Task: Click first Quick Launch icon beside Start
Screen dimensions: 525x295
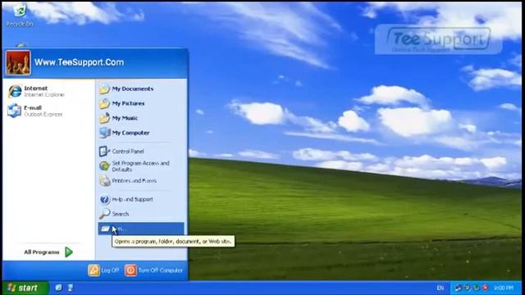Action: click(58, 288)
